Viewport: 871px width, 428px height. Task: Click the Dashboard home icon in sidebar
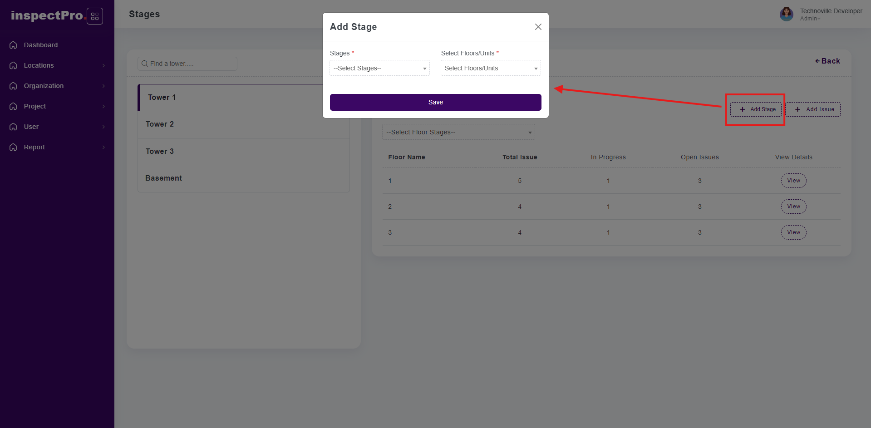pos(13,45)
